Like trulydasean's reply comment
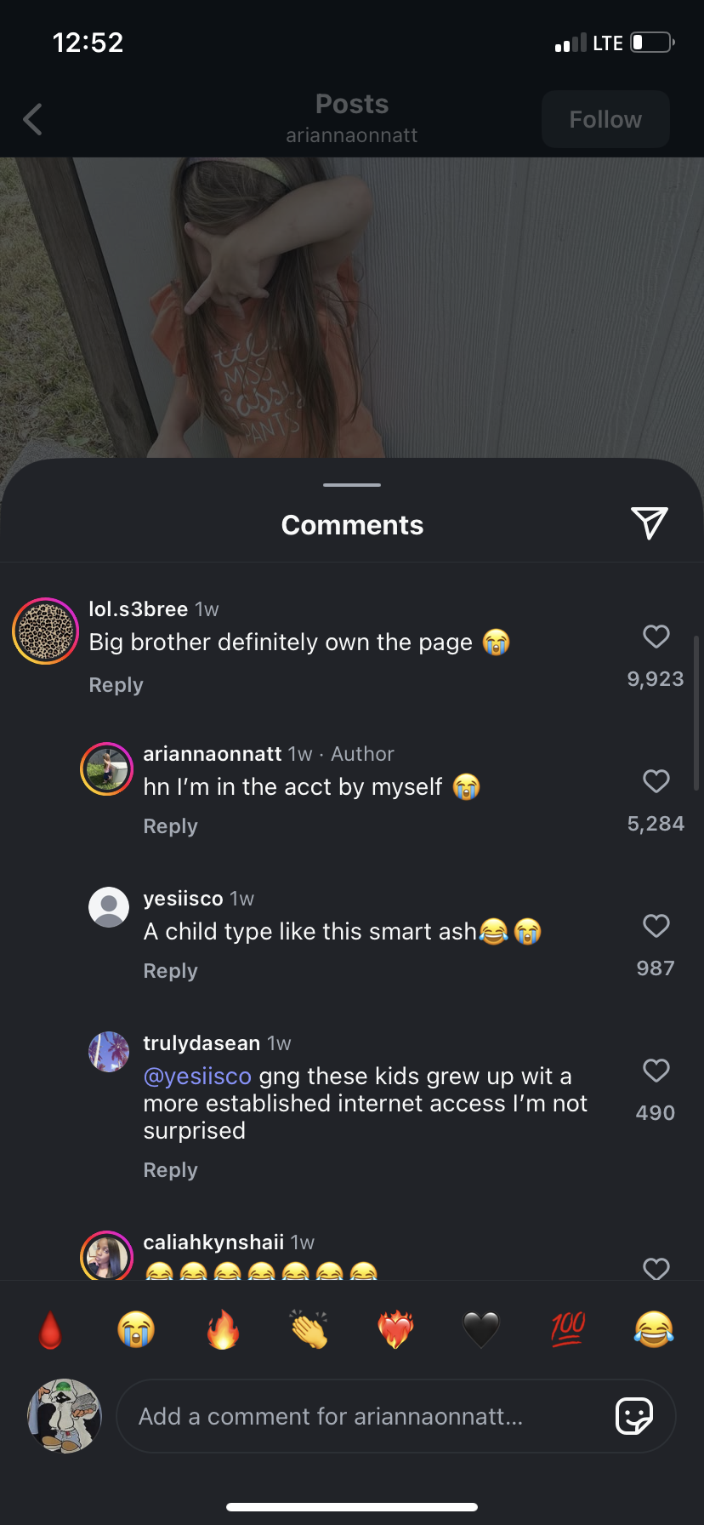This screenshot has width=704, height=1525. pos(656,1071)
